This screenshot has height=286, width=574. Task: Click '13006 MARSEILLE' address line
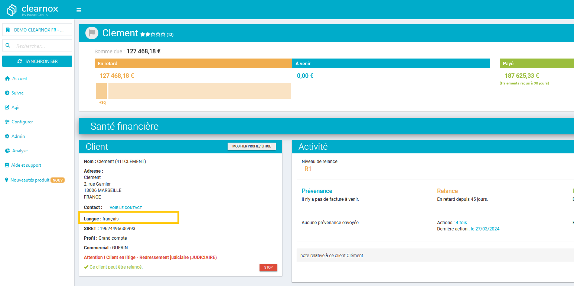(103, 190)
